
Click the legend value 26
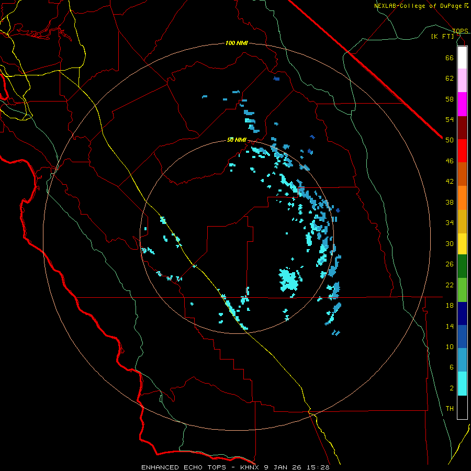coord(450,264)
